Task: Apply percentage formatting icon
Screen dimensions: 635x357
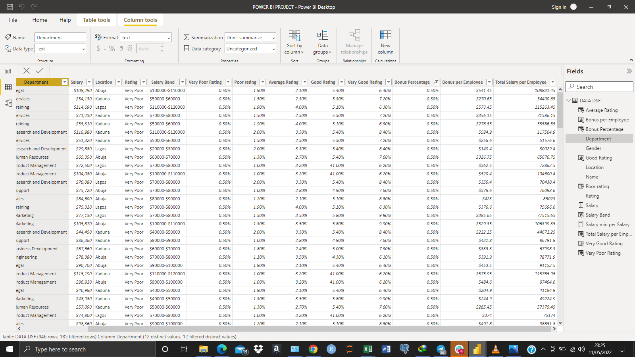Action: 112,48
